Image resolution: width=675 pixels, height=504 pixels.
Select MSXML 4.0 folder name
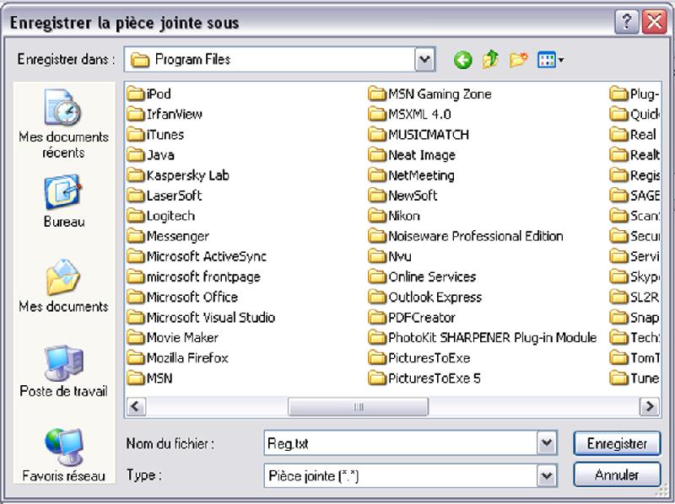(x=419, y=114)
